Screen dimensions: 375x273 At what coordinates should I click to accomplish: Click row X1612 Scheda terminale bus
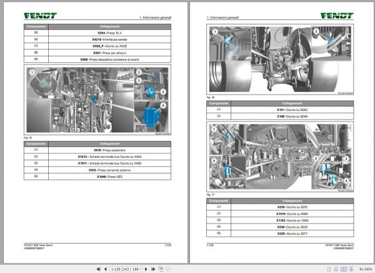click(97, 157)
